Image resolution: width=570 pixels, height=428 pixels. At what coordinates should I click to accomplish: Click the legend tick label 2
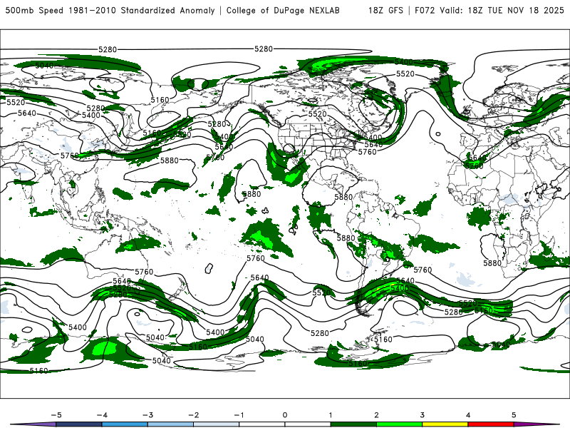click(x=376, y=415)
